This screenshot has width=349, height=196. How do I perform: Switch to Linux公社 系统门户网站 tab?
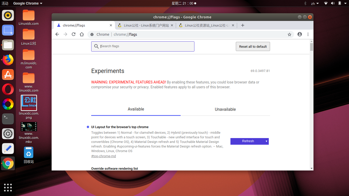146,25
